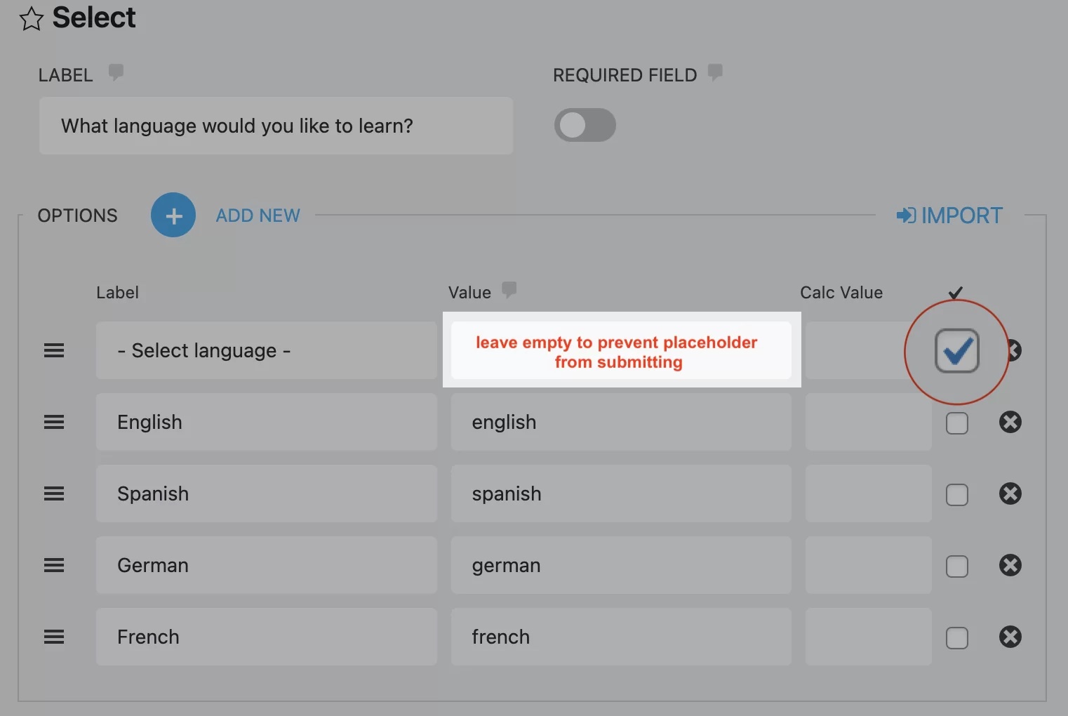The width and height of the screenshot is (1068, 716).
Task: Click ADD NEW to add an option
Action: [258, 215]
